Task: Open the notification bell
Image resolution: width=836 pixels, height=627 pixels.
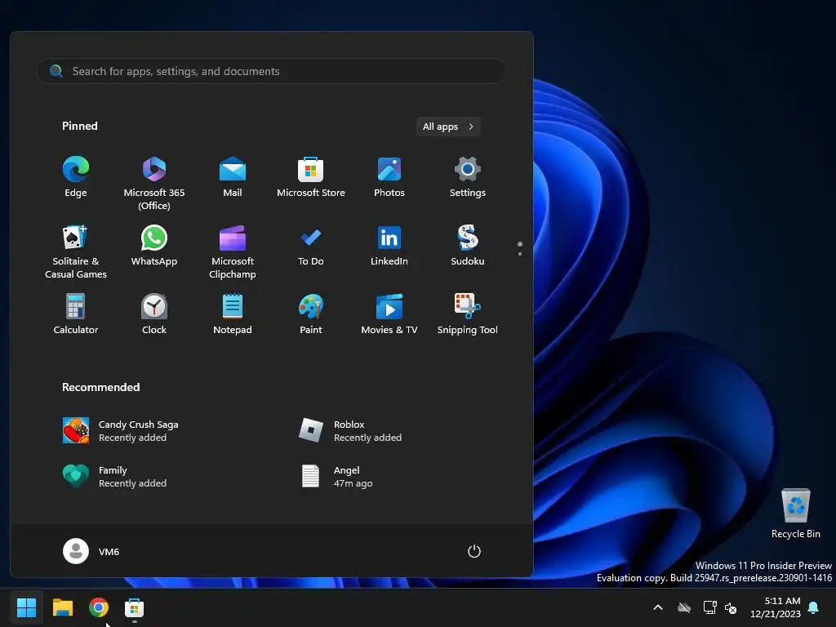Action: [x=814, y=607]
